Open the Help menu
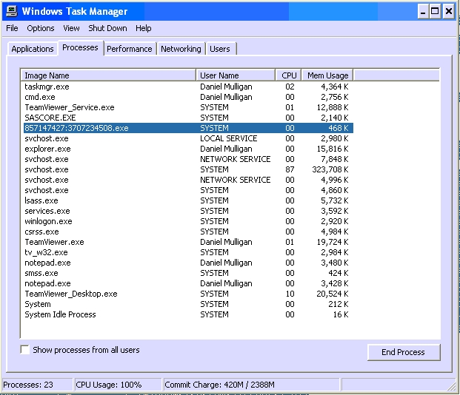The height and width of the screenshot is (395, 460). pos(144,28)
